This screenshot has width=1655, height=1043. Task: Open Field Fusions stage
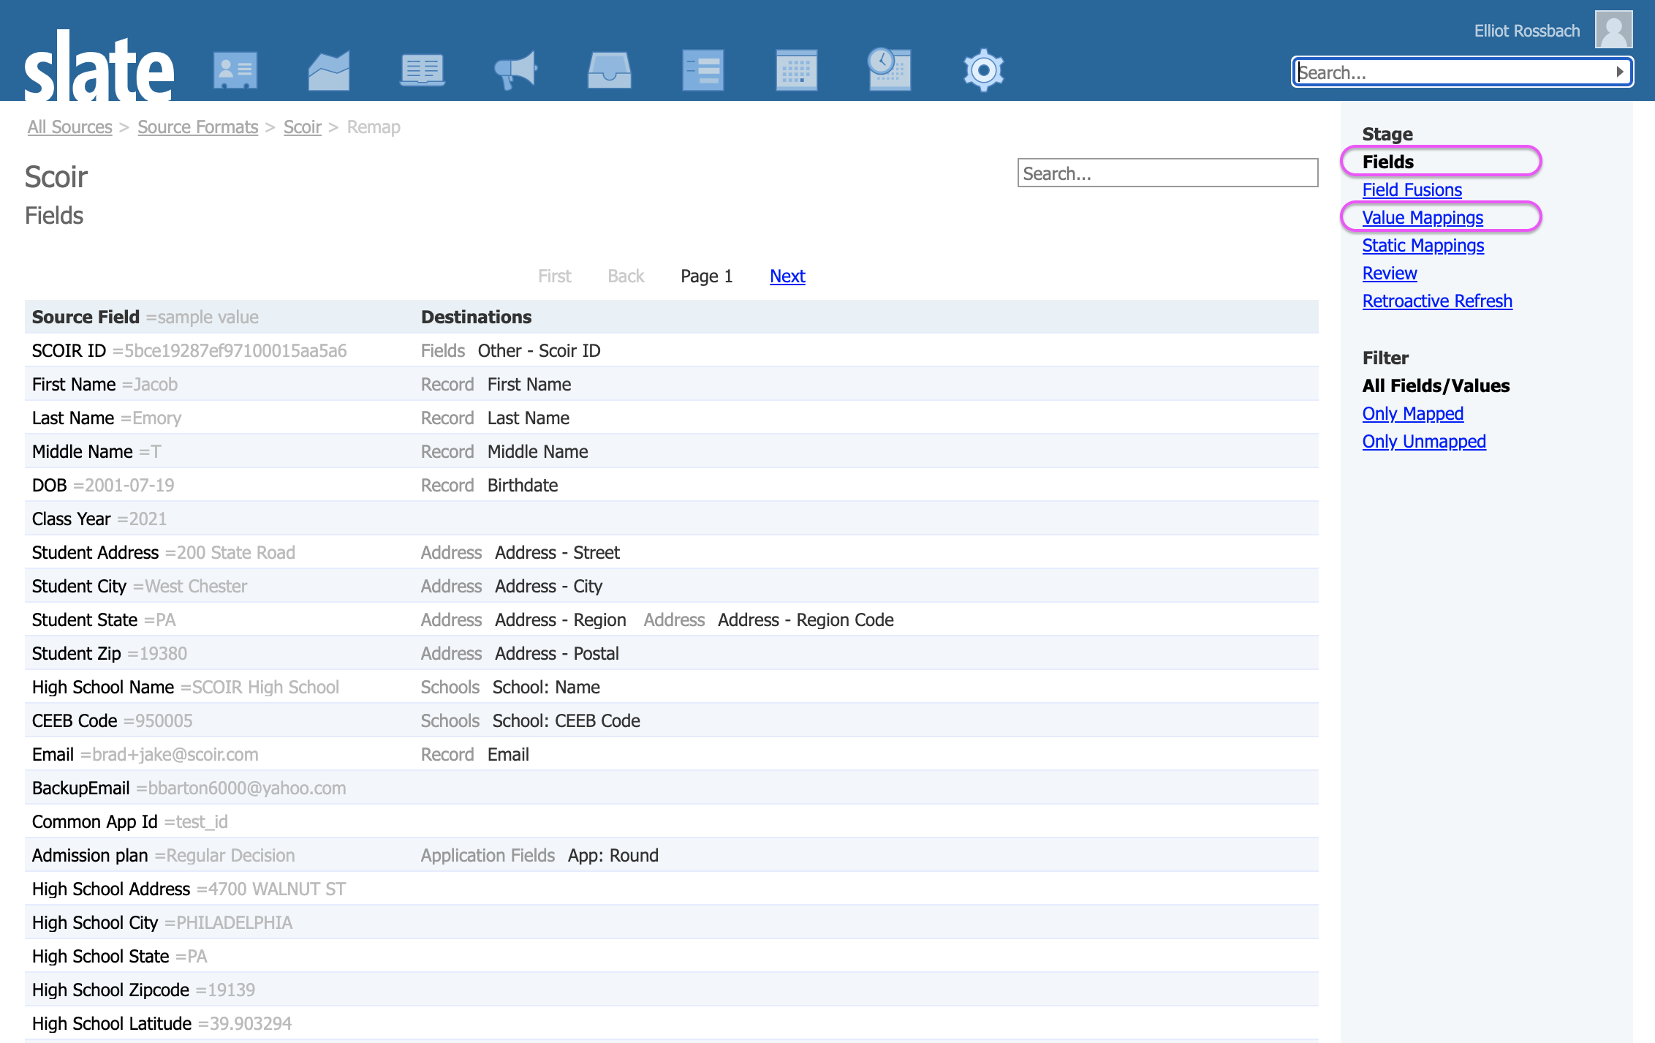point(1412,189)
